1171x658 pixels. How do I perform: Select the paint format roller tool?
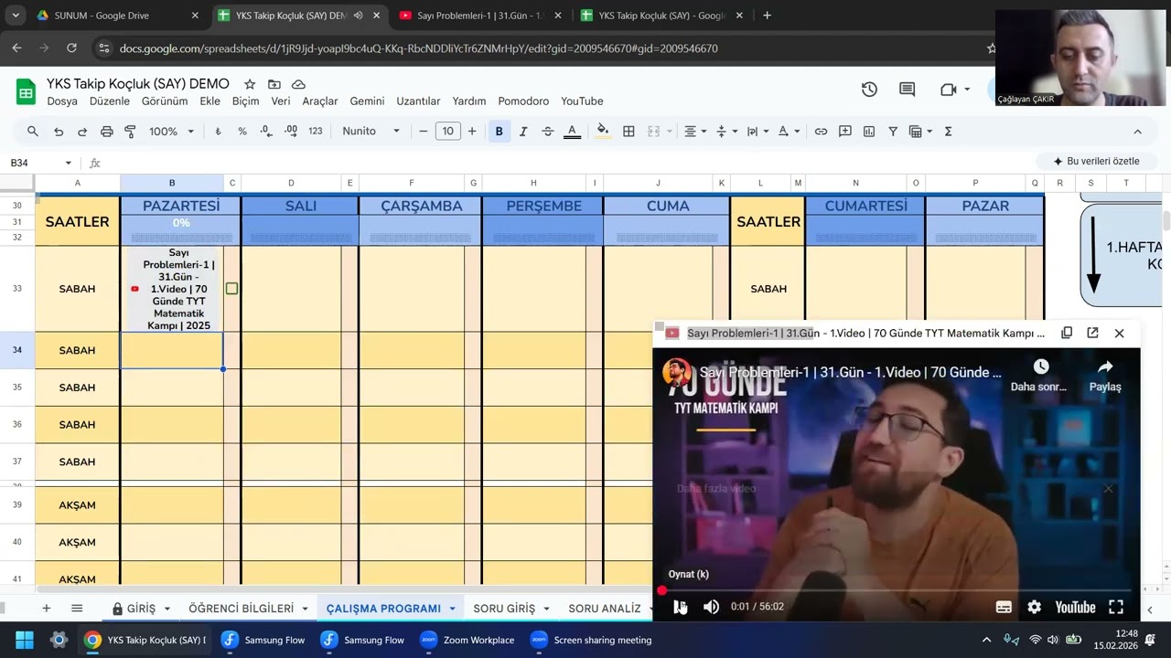pos(130,132)
